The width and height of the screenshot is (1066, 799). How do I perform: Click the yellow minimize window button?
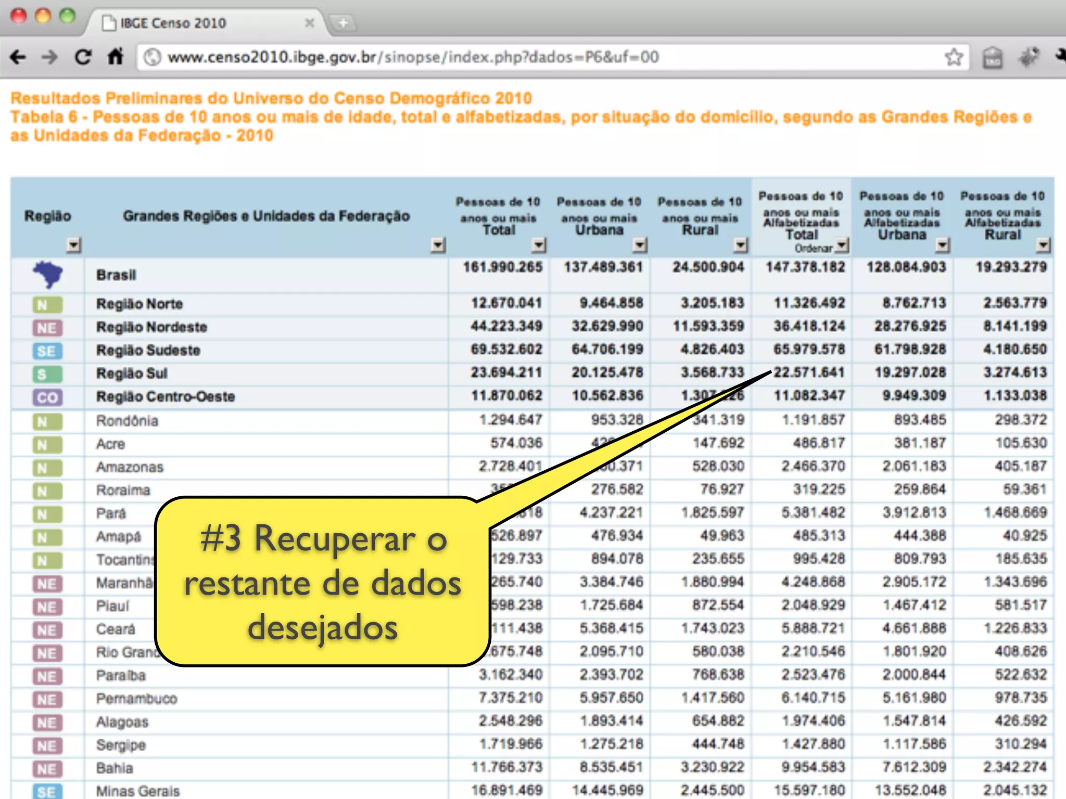43,16
